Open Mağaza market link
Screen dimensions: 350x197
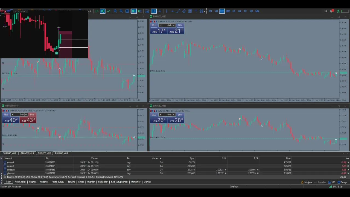pos(307,182)
